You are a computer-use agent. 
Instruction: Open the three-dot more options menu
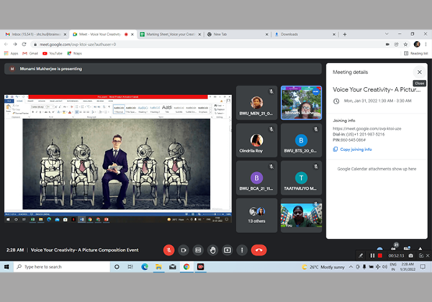(242, 250)
